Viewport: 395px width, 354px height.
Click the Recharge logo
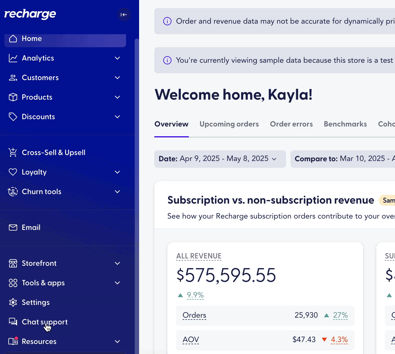click(x=30, y=14)
